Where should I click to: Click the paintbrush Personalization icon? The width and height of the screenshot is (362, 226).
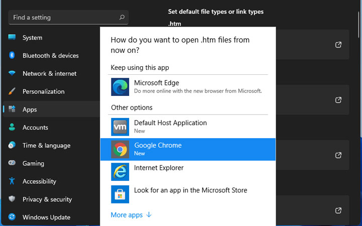point(12,91)
